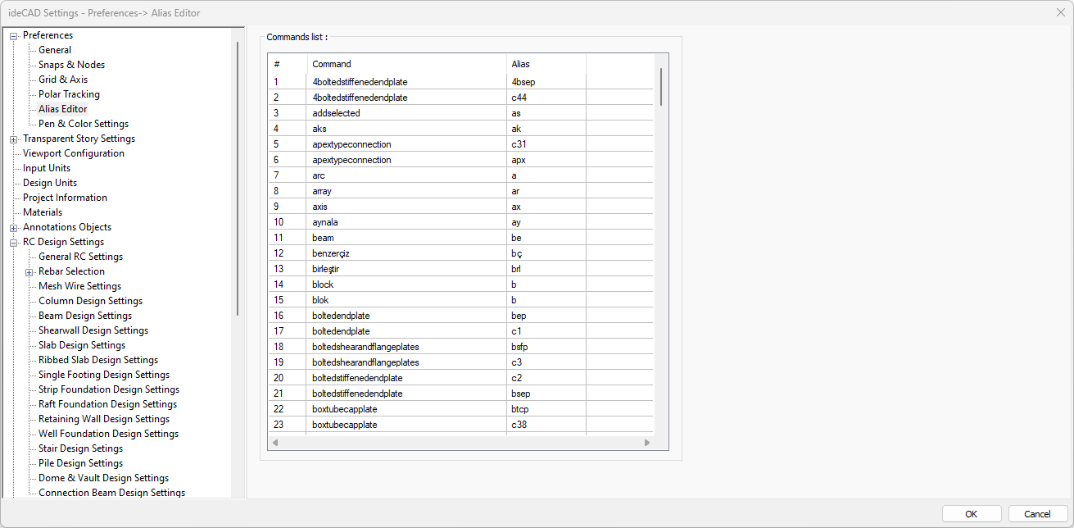Select Annotations Objects label
This screenshot has height=528, width=1074.
click(67, 227)
